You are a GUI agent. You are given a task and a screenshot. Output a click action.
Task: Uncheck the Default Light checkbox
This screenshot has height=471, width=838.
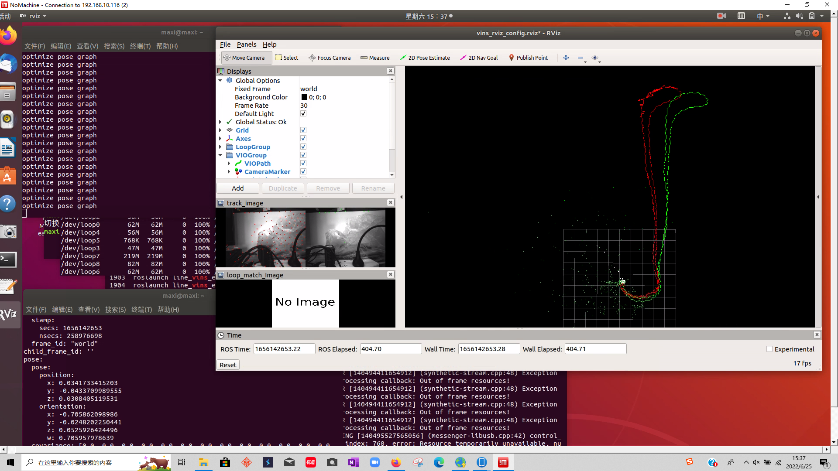[303, 113]
